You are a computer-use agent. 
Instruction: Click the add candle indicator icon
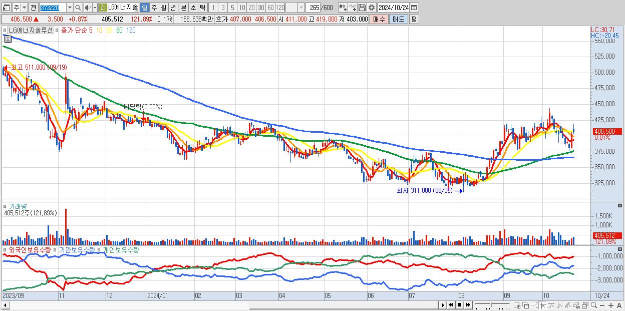click(343, 8)
